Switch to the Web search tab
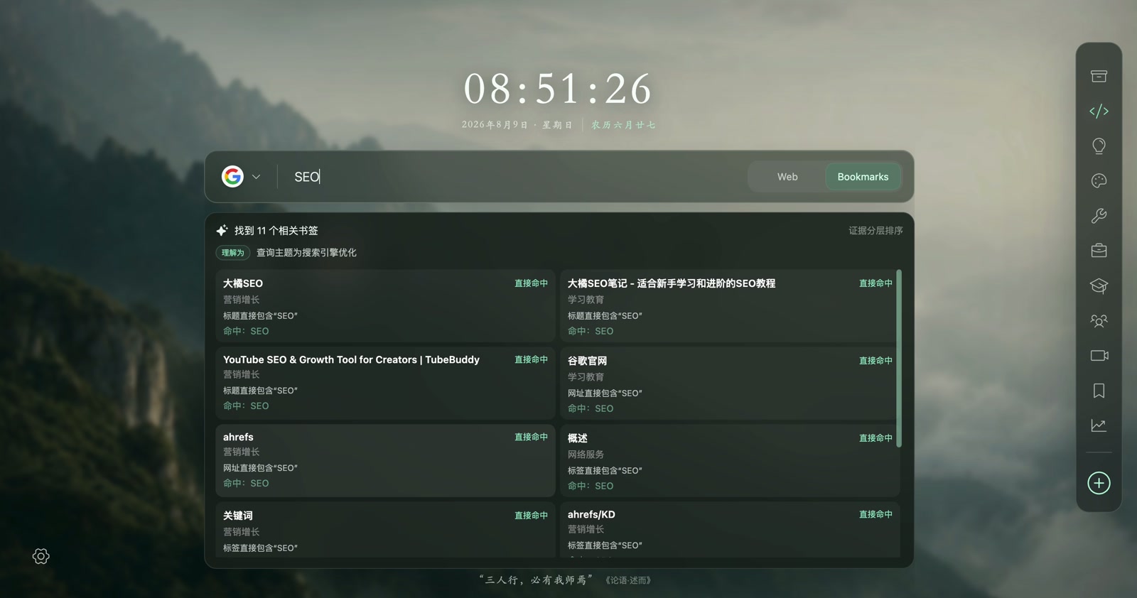The image size is (1137, 598). tap(787, 177)
